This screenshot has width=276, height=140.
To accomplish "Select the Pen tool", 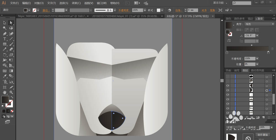I will tap(5, 33).
